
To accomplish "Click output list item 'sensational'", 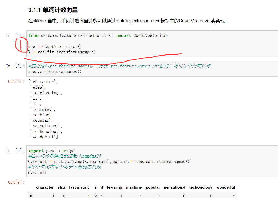I will [46, 126].
